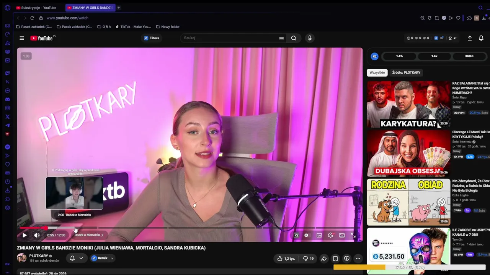Open browser extensions puzzle icon

pos(470,18)
